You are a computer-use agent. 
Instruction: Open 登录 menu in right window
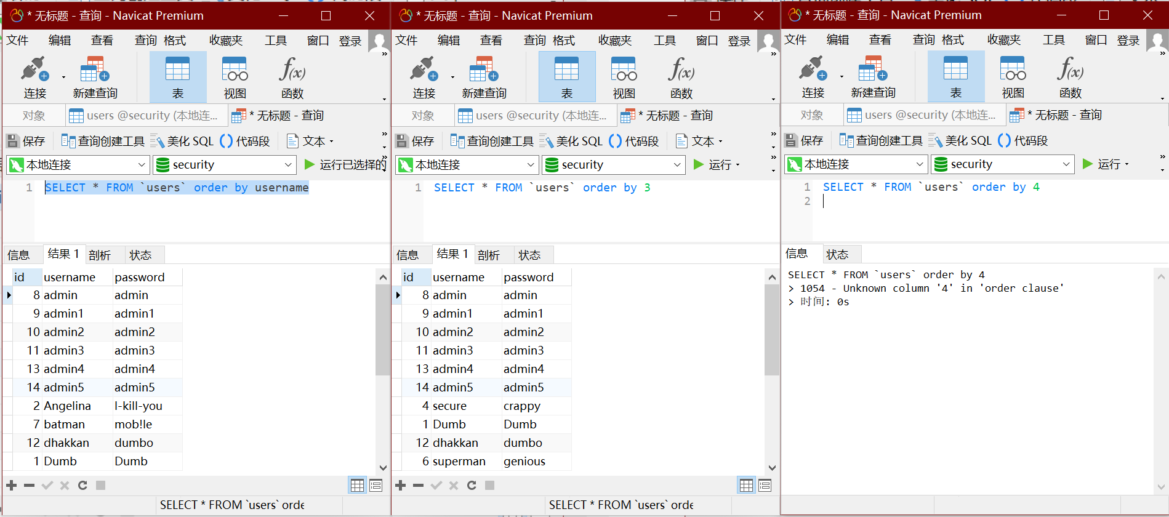[1128, 40]
